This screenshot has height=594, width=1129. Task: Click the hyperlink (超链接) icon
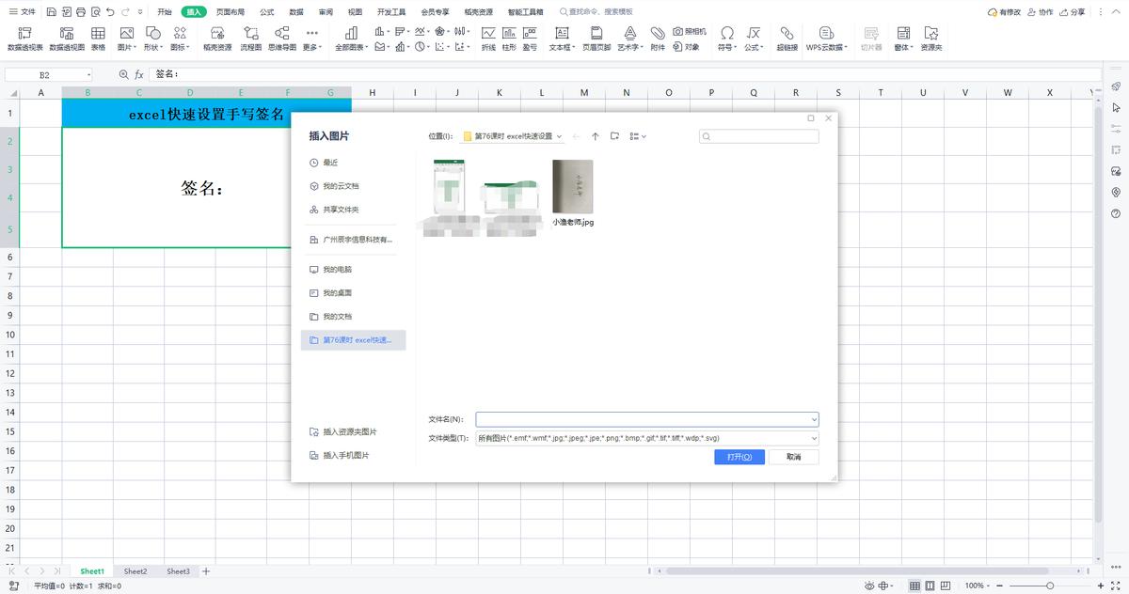(x=787, y=34)
